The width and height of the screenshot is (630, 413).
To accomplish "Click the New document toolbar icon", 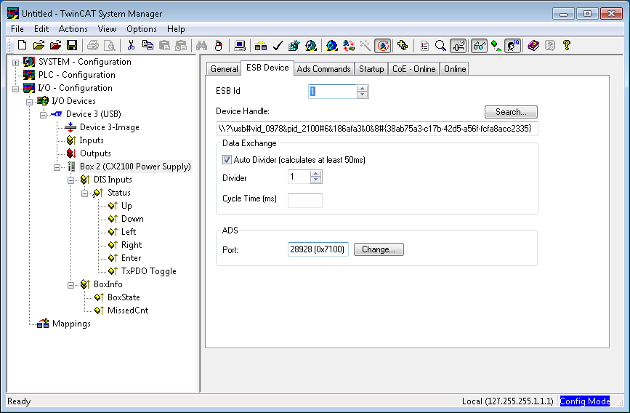I will (22, 45).
